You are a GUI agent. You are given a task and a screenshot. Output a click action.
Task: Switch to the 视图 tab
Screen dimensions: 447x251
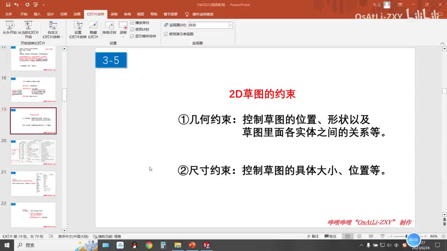[140, 14]
